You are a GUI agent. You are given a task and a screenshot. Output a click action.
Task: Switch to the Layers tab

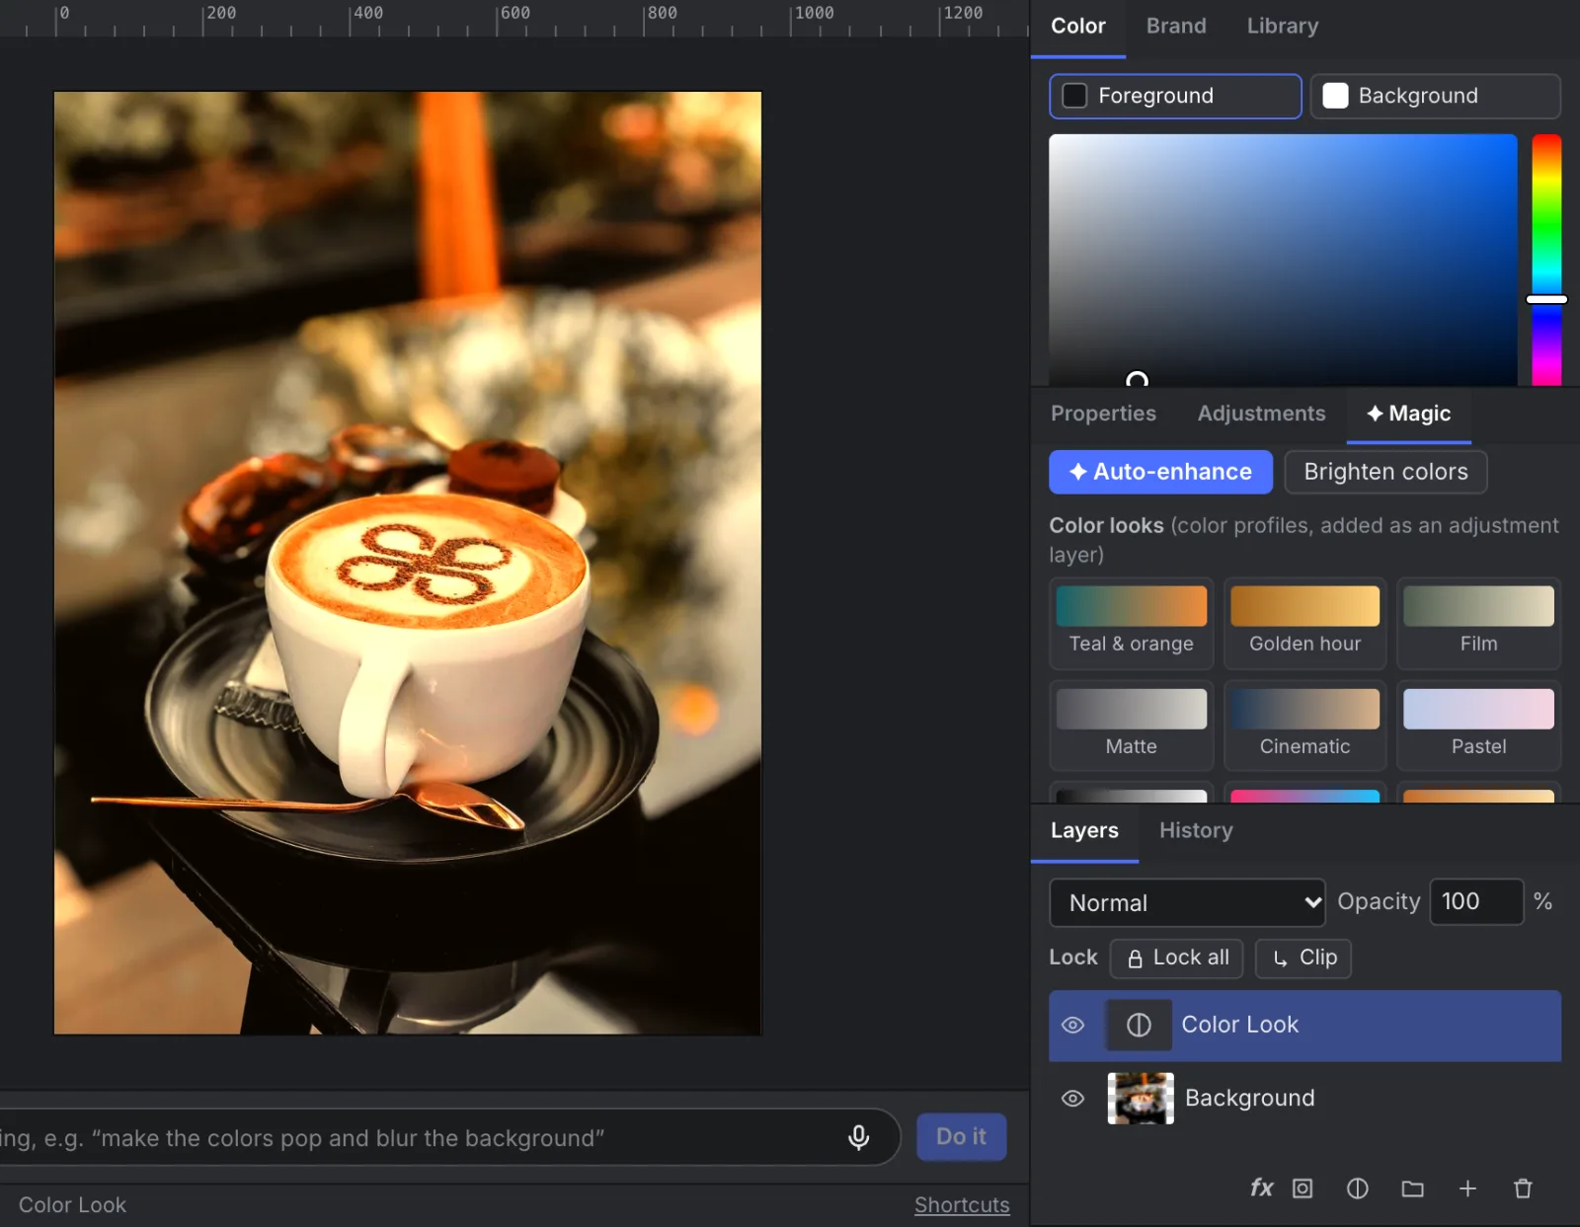point(1084,831)
